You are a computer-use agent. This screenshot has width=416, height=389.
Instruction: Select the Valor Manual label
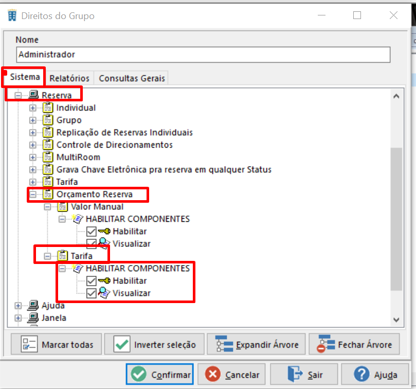coord(97,206)
